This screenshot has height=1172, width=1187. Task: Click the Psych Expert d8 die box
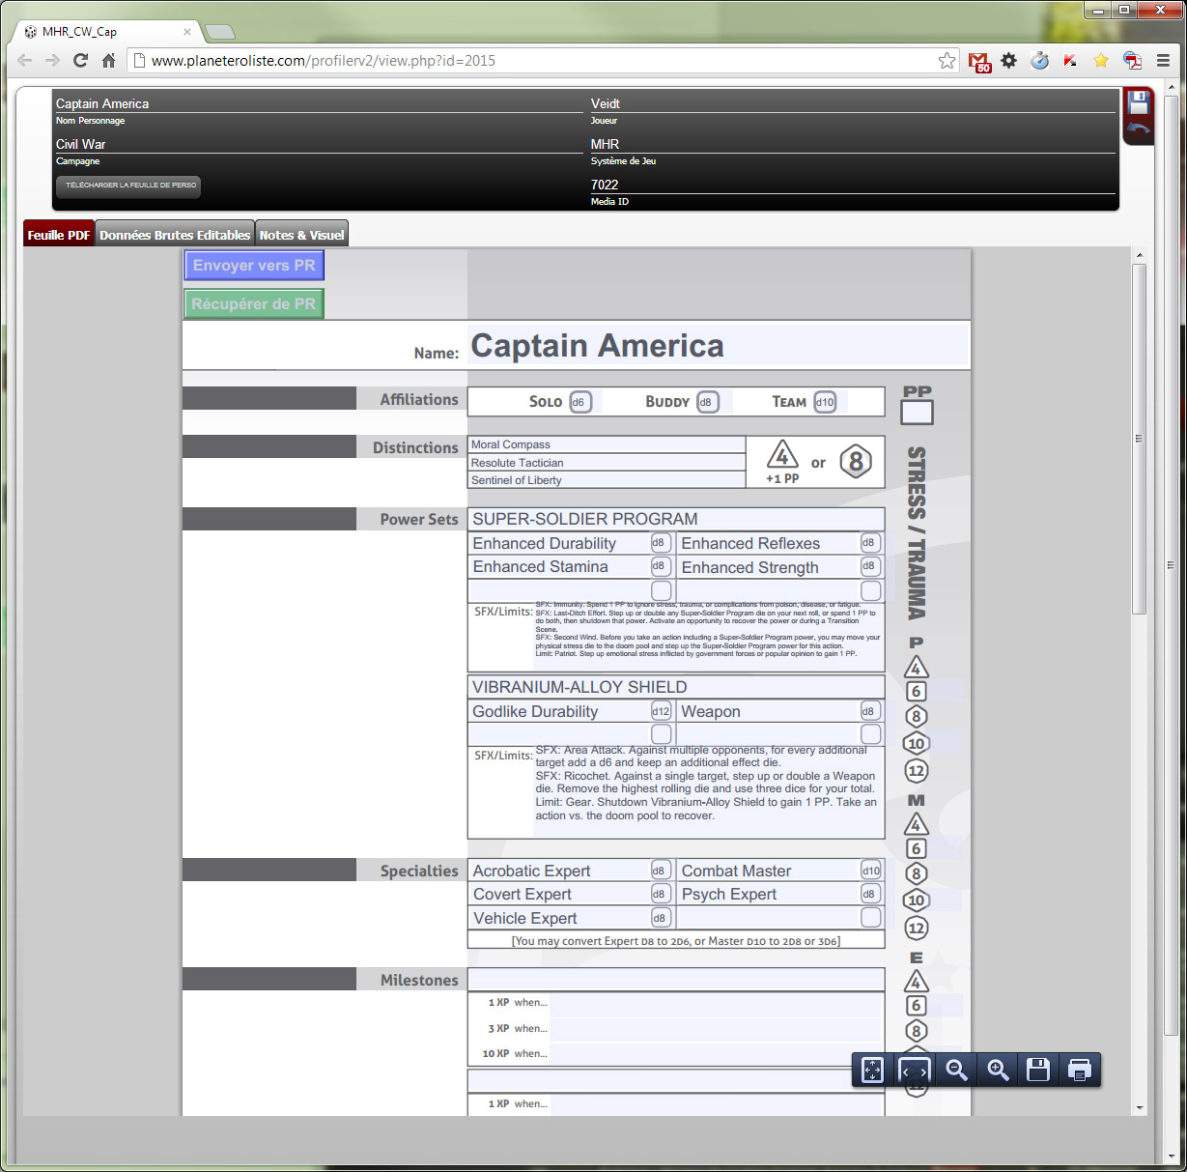click(871, 894)
